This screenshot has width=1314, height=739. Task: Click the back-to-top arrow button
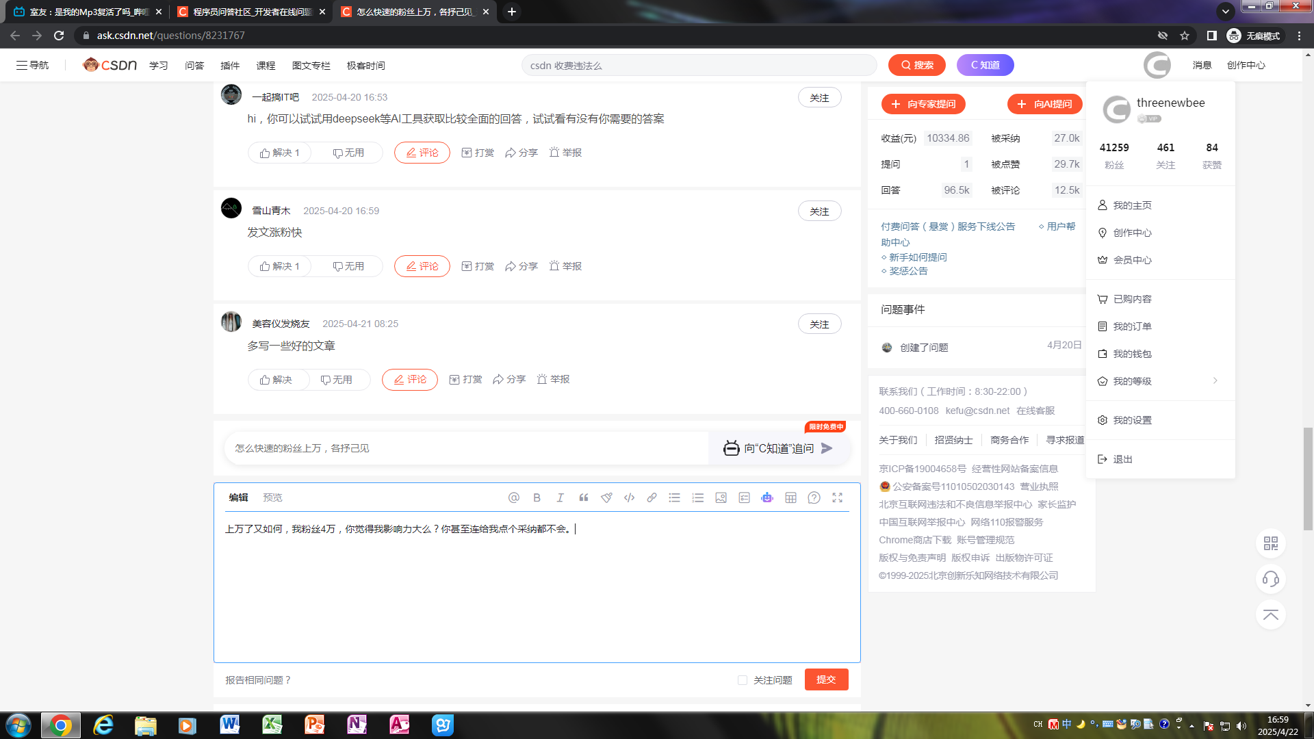click(x=1270, y=614)
